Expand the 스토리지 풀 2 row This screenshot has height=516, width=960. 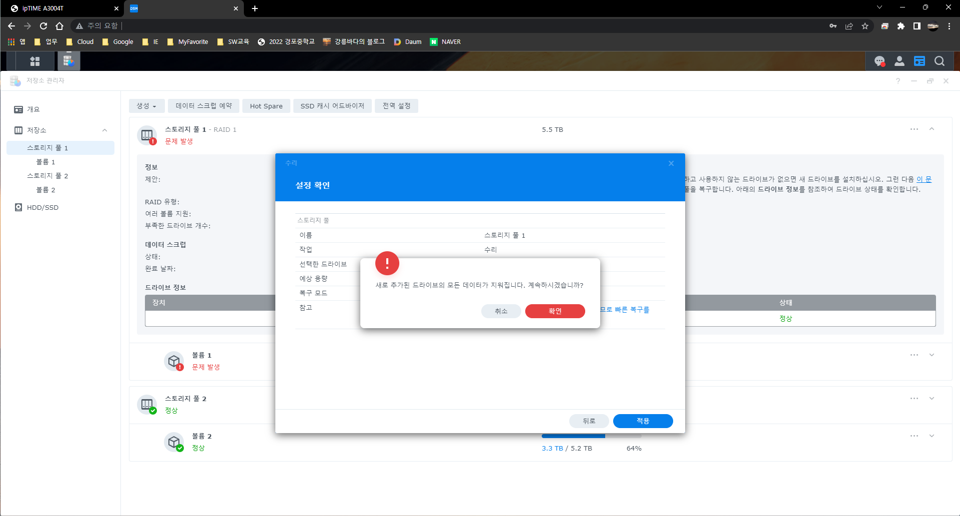click(932, 399)
